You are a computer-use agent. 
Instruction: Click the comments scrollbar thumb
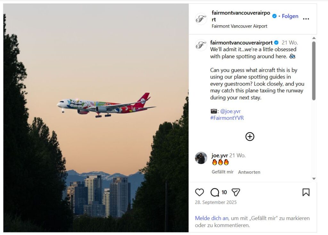[x=314, y=71]
